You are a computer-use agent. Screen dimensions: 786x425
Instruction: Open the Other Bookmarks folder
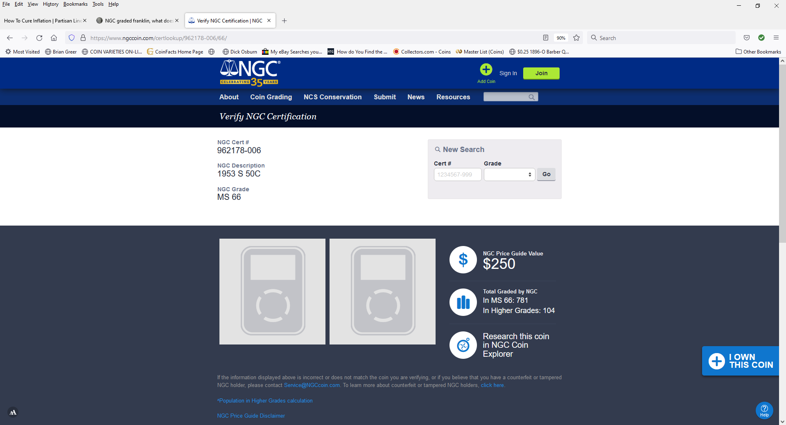pyautogui.click(x=758, y=51)
